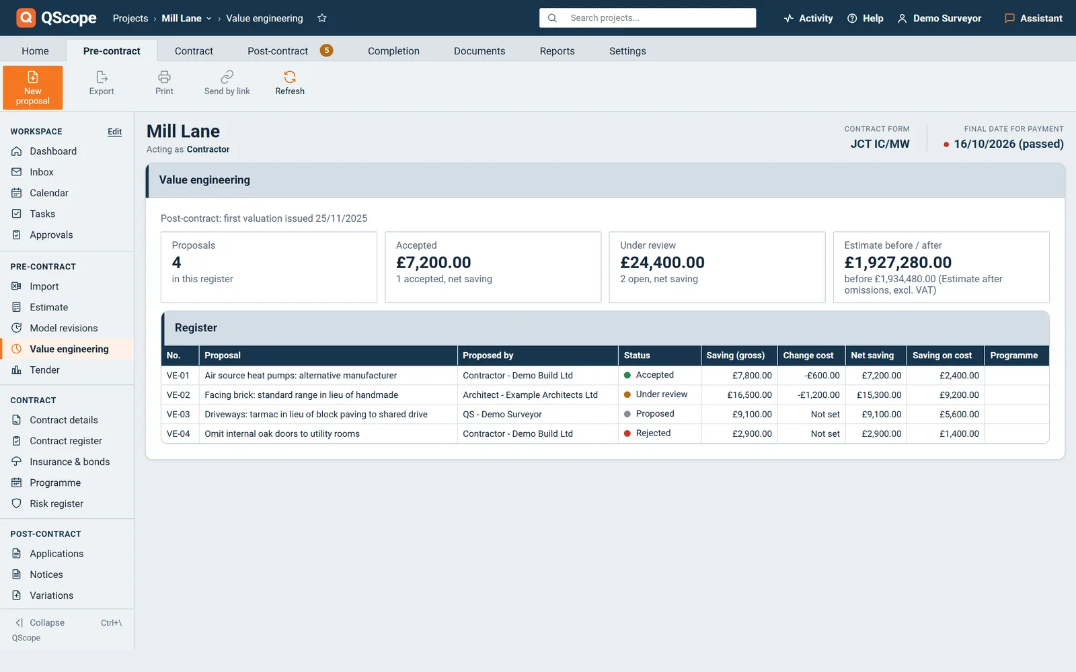Collapse the sidebar
The width and height of the screenshot is (1076, 672).
tap(67, 623)
